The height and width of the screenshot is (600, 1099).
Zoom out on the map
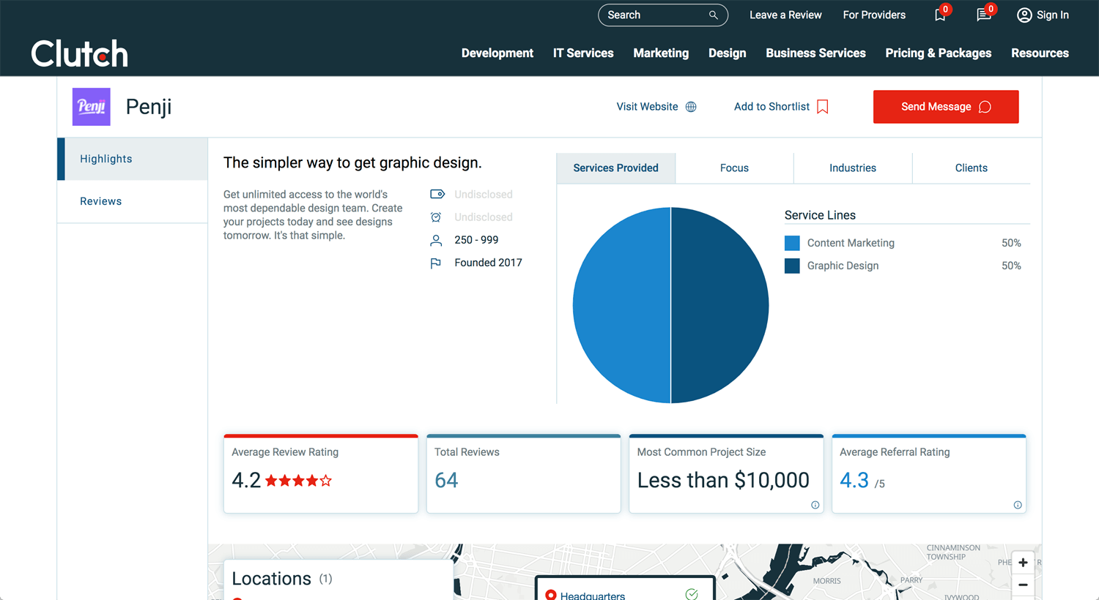[x=1023, y=585]
